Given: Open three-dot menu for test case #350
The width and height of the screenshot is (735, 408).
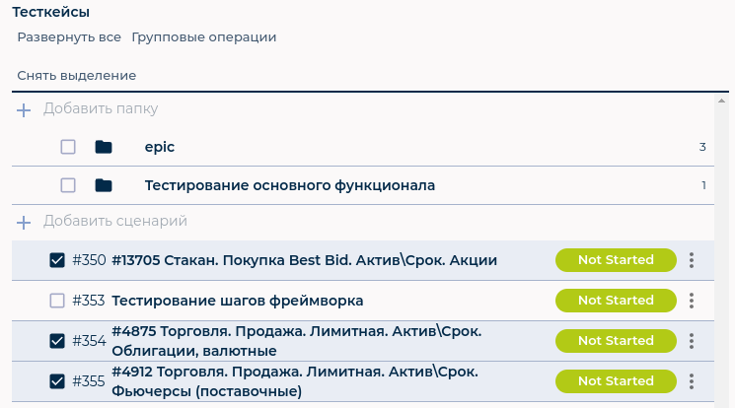Looking at the screenshot, I should coord(692,260).
